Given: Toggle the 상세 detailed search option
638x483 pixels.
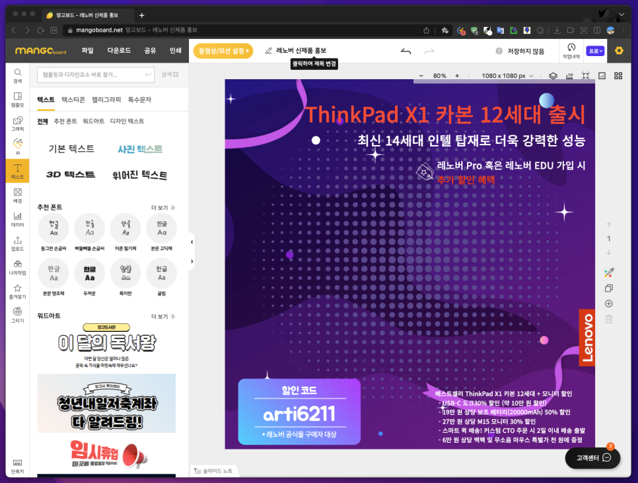Looking at the screenshot, I should [x=170, y=75].
